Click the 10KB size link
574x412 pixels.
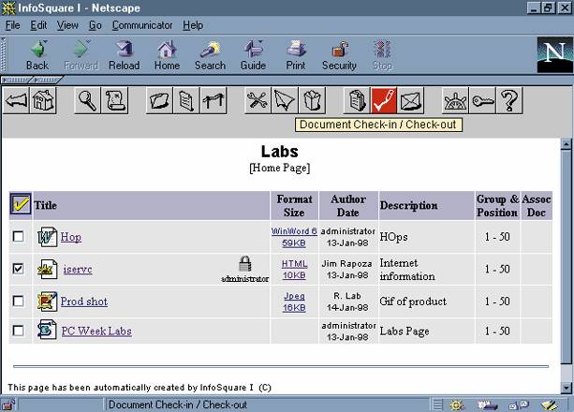pos(294,275)
